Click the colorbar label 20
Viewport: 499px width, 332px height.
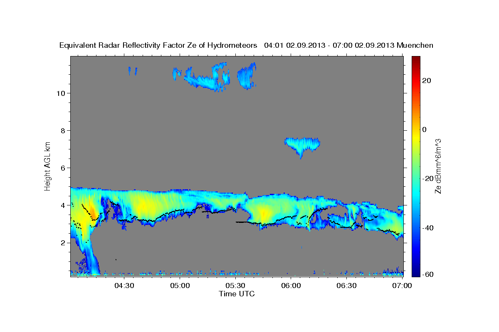click(x=427, y=81)
